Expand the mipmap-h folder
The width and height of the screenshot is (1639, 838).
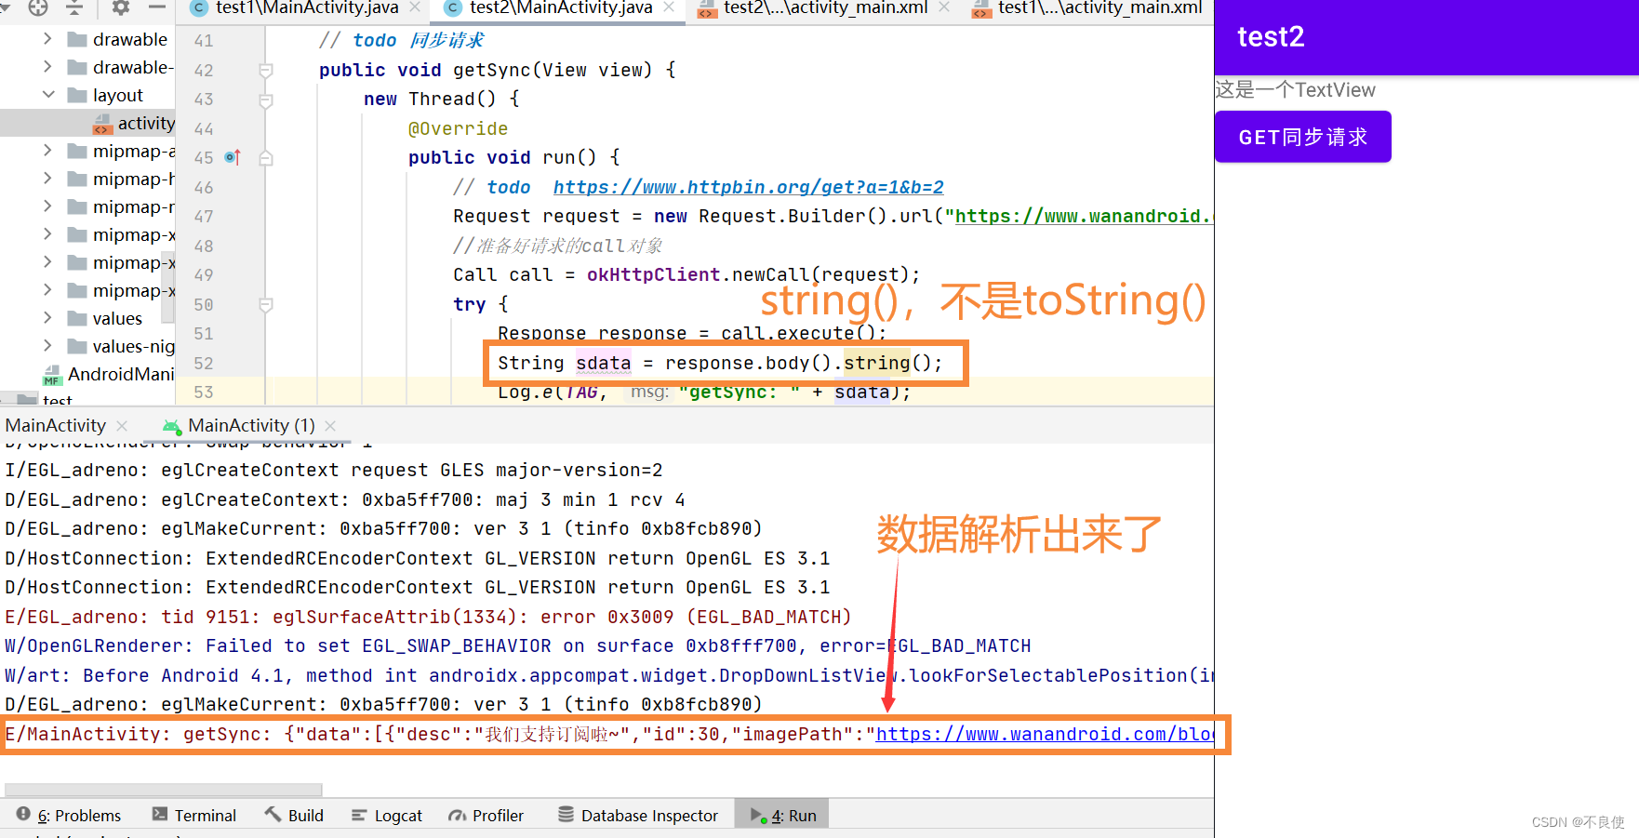tap(47, 179)
